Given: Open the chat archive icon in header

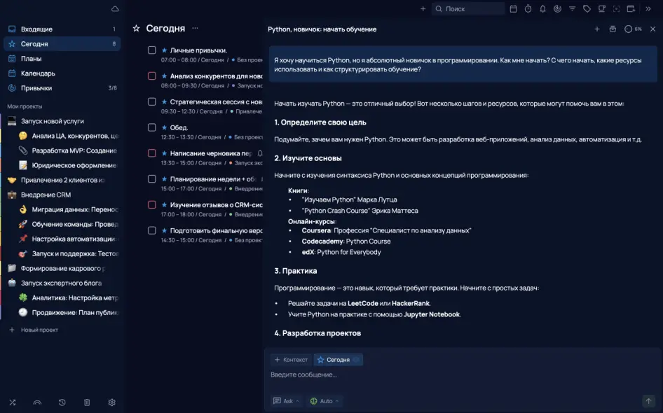Looking at the screenshot, I should [613, 29].
